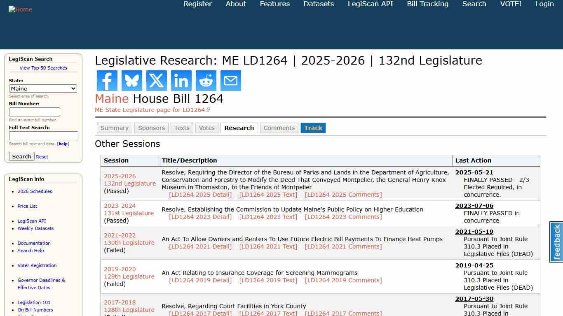Image resolution: width=563 pixels, height=316 pixels.
Task: Email this bill using the envelope icon
Action: tap(230, 81)
